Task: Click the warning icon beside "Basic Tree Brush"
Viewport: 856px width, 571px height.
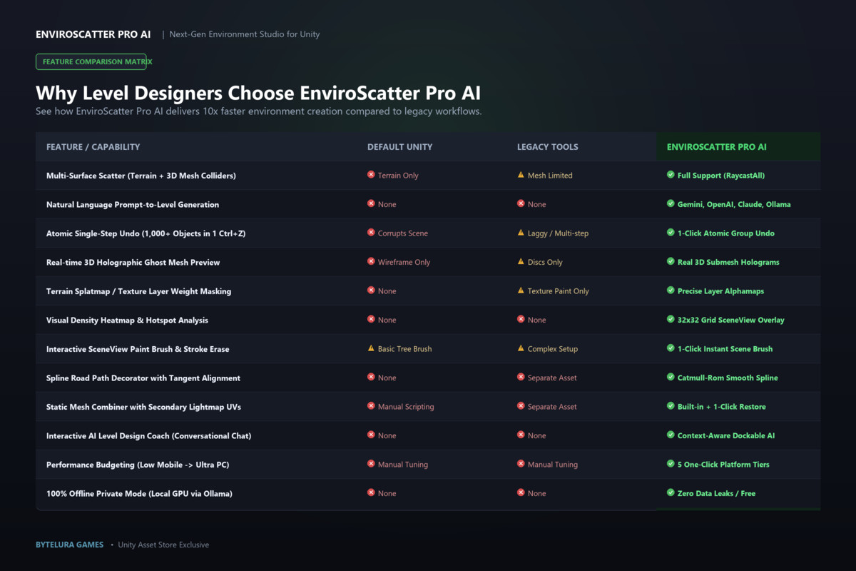Action: (371, 348)
